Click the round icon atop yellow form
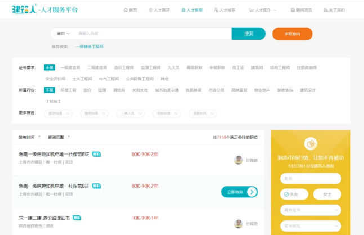The width and height of the screenshot is (364, 235). click(x=311, y=144)
